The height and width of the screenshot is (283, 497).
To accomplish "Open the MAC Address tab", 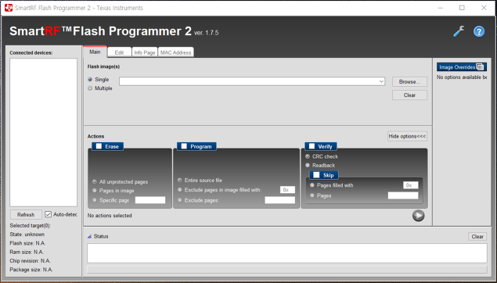I will 175,52.
